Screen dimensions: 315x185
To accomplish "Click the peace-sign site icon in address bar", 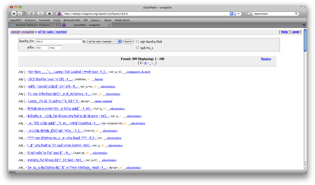I will click(59, 14).
